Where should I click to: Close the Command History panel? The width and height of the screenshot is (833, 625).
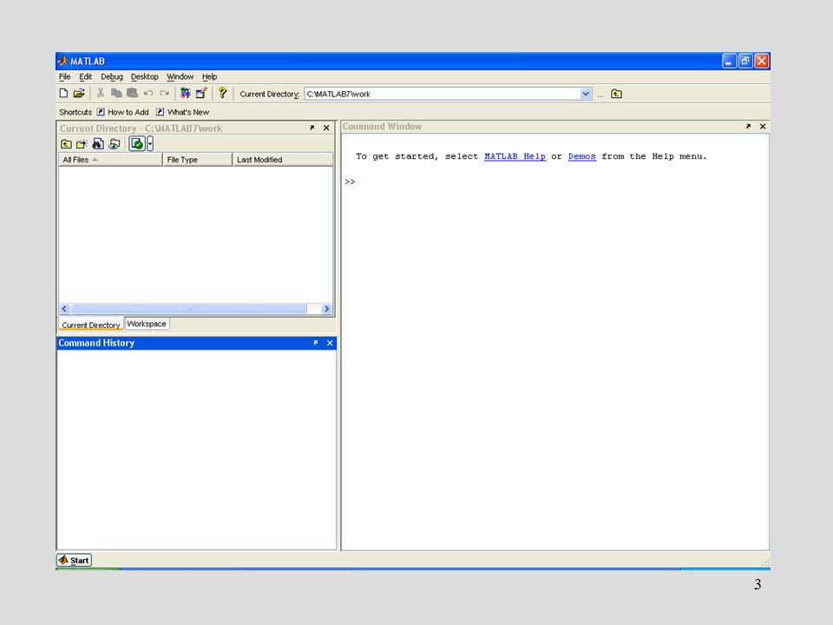(330, 343)
